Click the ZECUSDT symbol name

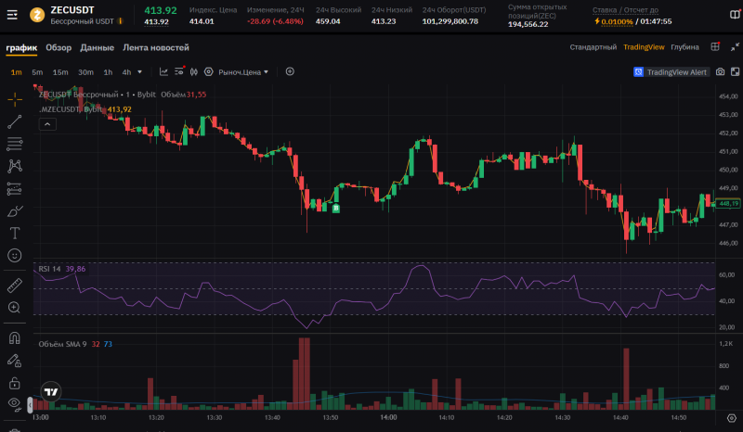tap(72, 10)
